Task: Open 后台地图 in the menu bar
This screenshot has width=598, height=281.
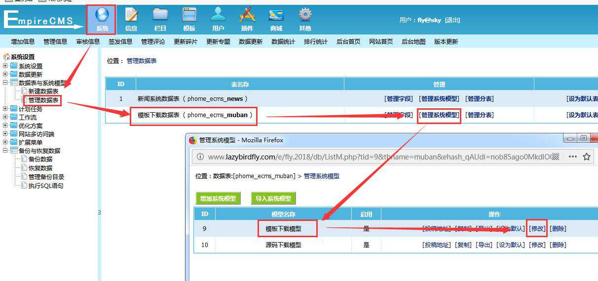Action: click(x=413, y=42)
